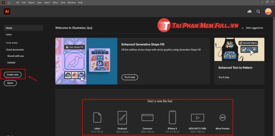Click the Text to Pattern apron thumbnail
The image size is (275, 136).
coord(239,49)
